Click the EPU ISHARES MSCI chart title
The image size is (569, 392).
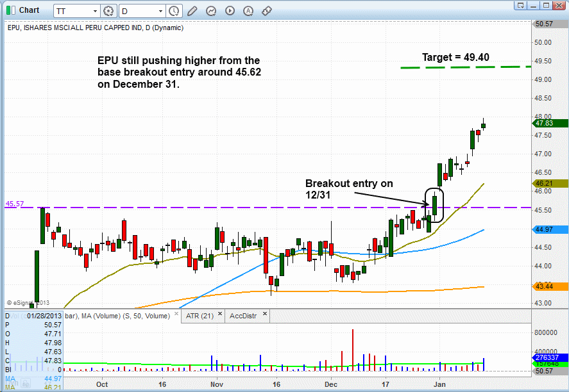click(96, 28)
